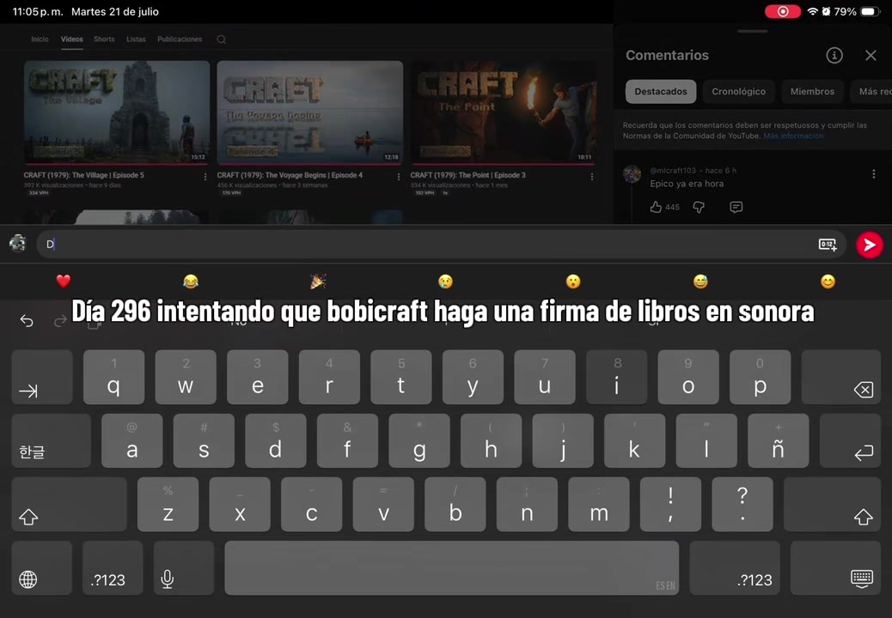This screenshot has width=892, height=618.
Task: Toggle the left shift key
Action: [x=69, y=505]
